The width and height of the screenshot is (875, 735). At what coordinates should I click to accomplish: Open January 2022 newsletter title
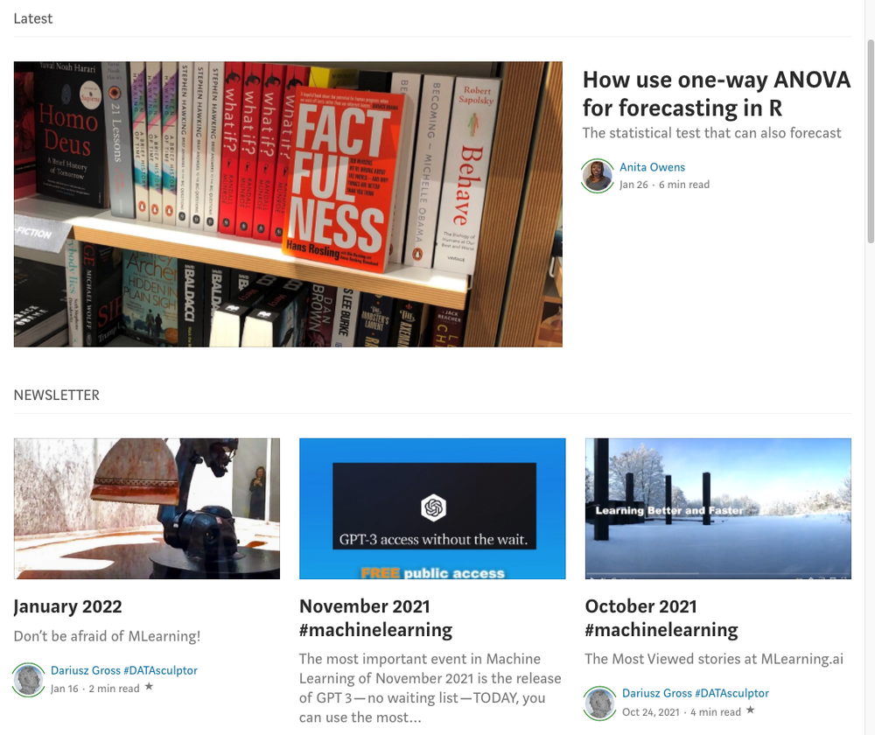67,606
